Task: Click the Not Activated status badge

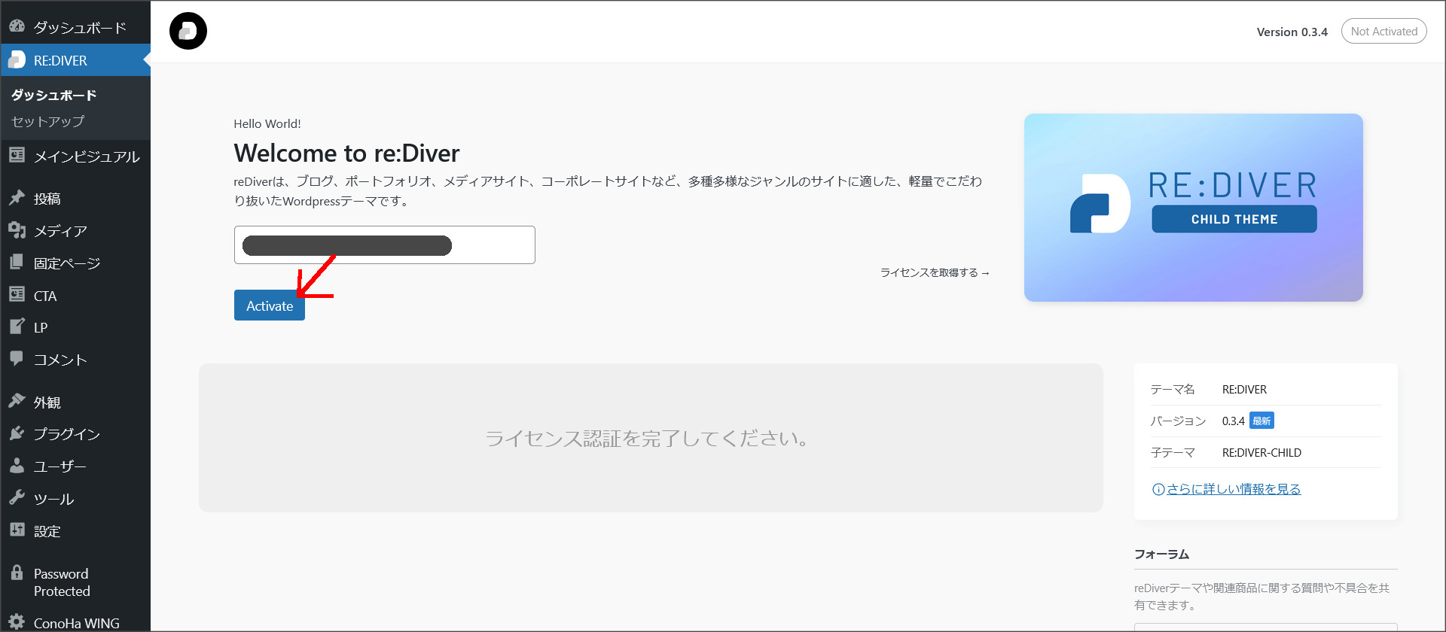Action: [x=1383, y=32]
